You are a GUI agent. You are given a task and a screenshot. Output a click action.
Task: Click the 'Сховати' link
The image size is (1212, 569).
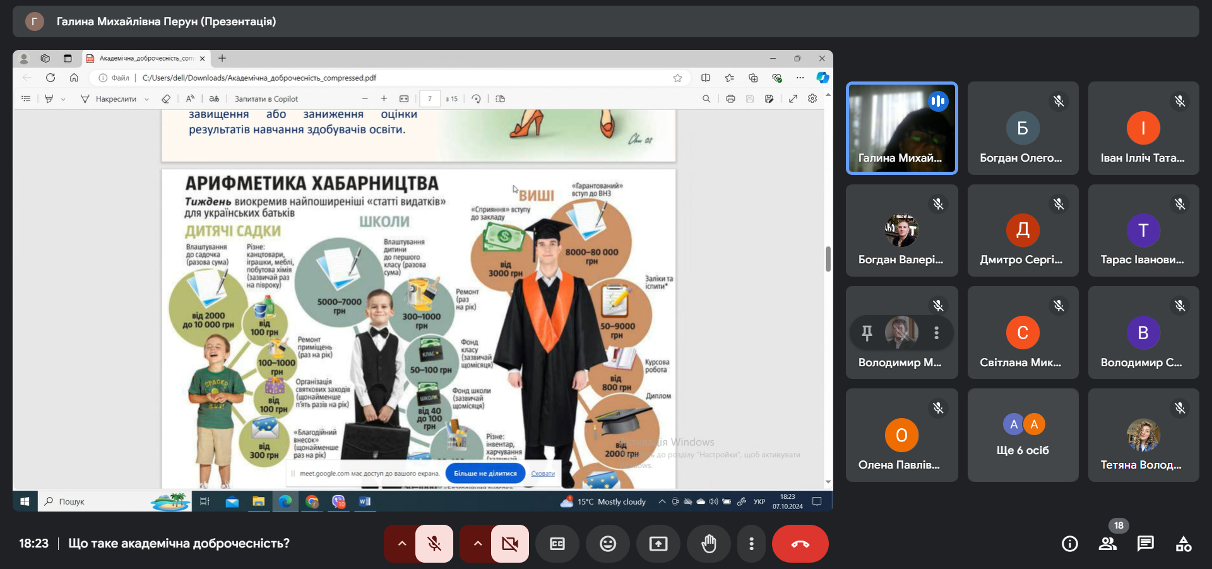pos(543,474)
